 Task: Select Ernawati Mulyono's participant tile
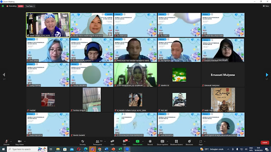[x=223, y=75]
